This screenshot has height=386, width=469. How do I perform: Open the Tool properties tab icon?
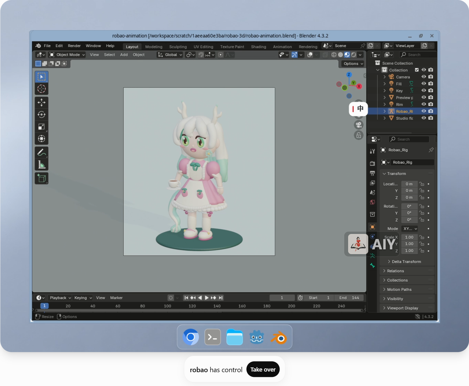click(372, 151)
